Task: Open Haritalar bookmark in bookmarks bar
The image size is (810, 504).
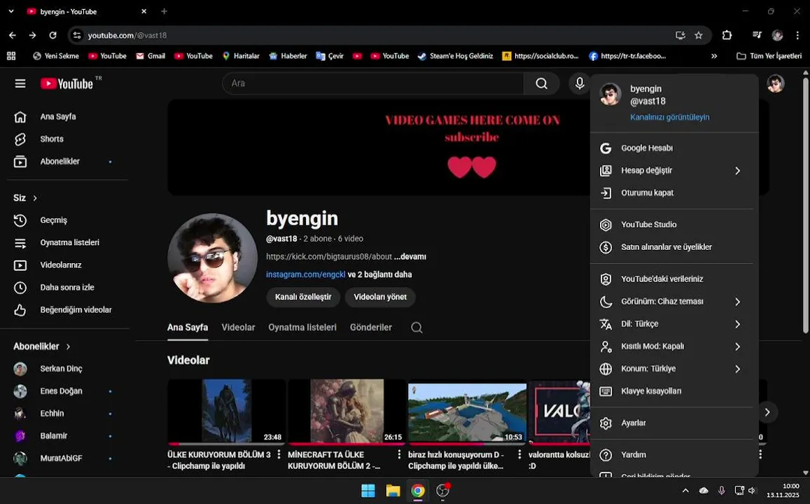Action: [x=241, y=56]
